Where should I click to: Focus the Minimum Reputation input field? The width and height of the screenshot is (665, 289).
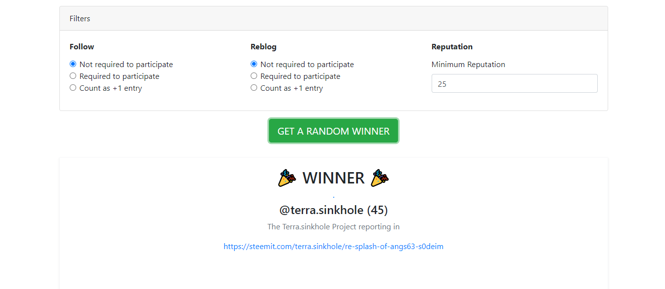[x=514, y=83]
